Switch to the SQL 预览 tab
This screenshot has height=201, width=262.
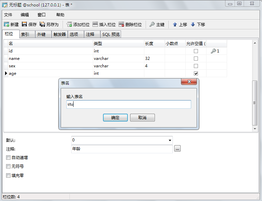pos(110,35)
